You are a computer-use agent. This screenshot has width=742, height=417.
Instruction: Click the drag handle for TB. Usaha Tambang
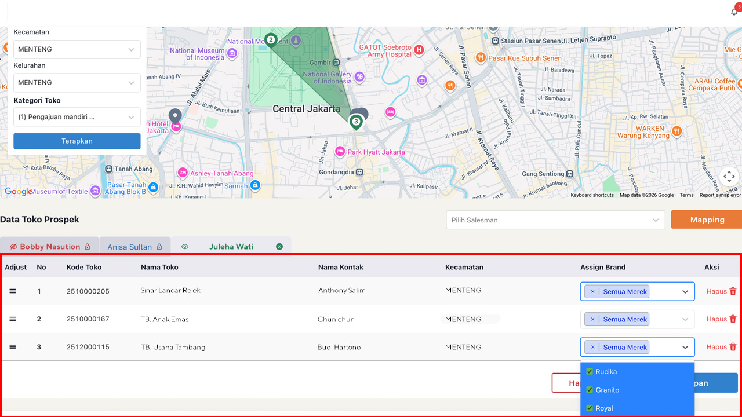(x=13, y=347)
